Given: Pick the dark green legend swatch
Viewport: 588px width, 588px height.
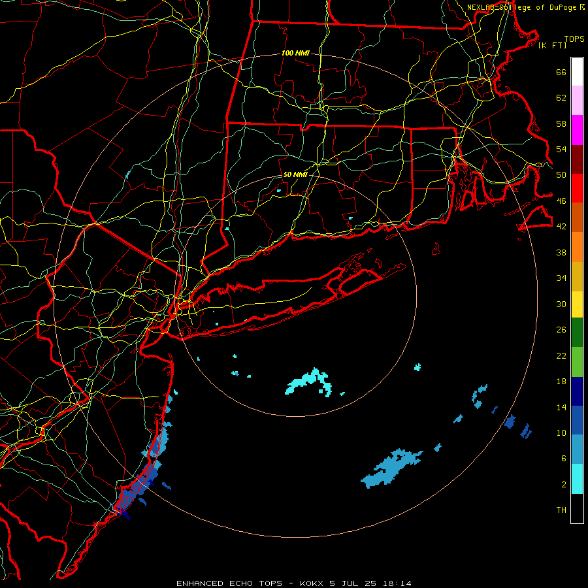Looking at the screenshot, I should tap(577, 333).
